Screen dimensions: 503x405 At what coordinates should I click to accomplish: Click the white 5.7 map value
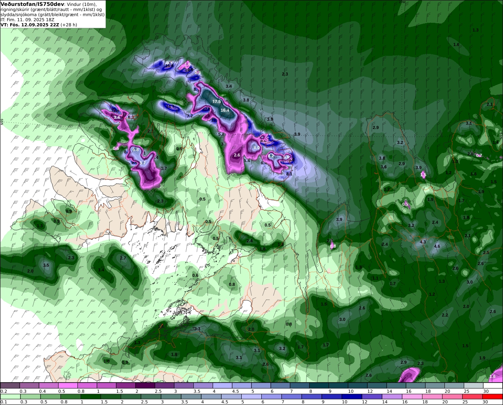143,163
